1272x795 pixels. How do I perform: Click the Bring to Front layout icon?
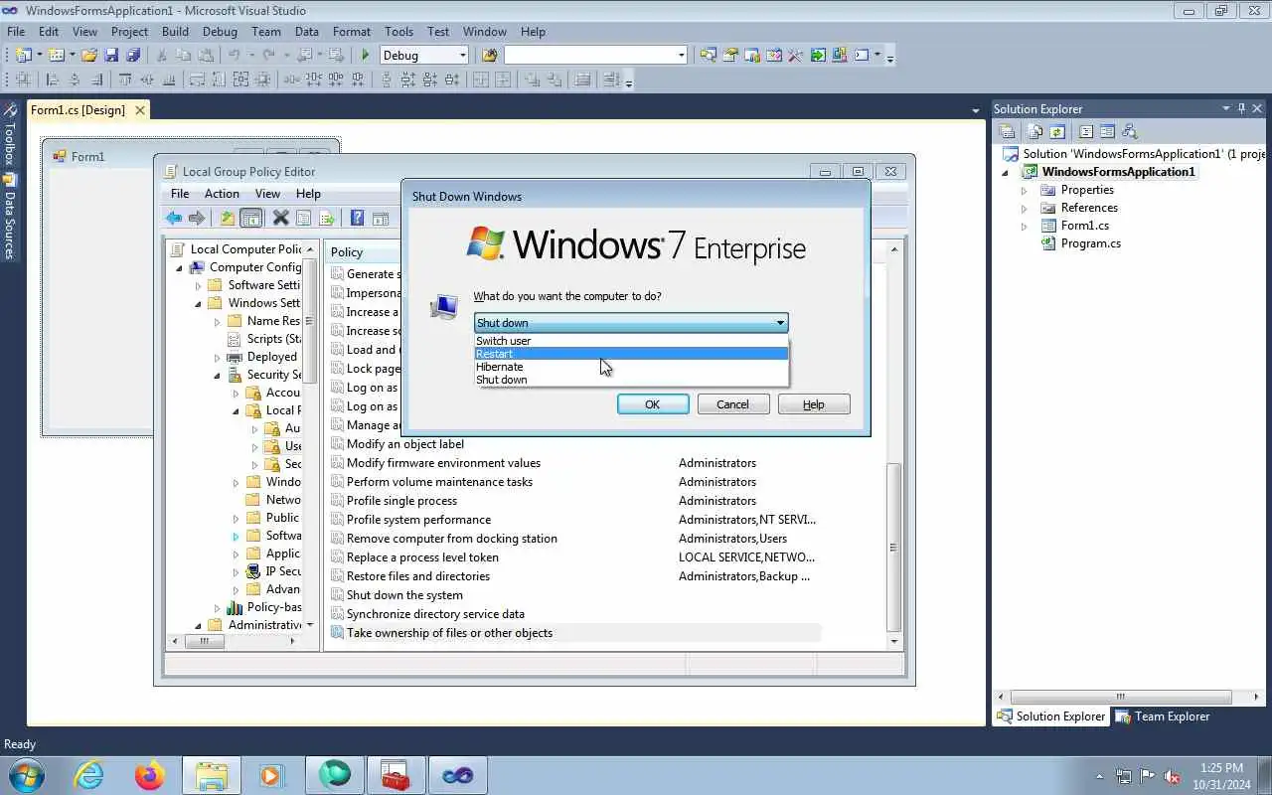tap(533, 79)
